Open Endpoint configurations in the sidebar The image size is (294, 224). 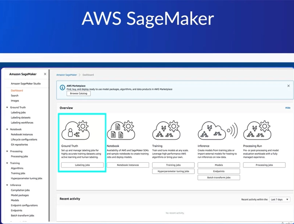click(x=24, y=205)
